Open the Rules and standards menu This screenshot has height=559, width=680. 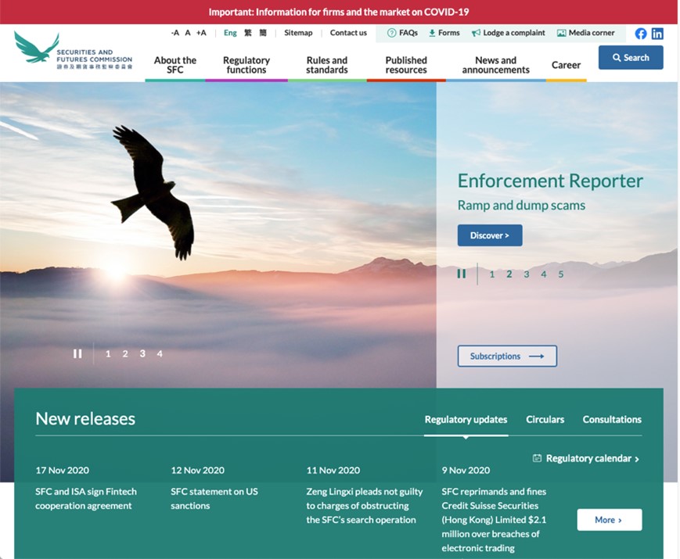[327, 65]
